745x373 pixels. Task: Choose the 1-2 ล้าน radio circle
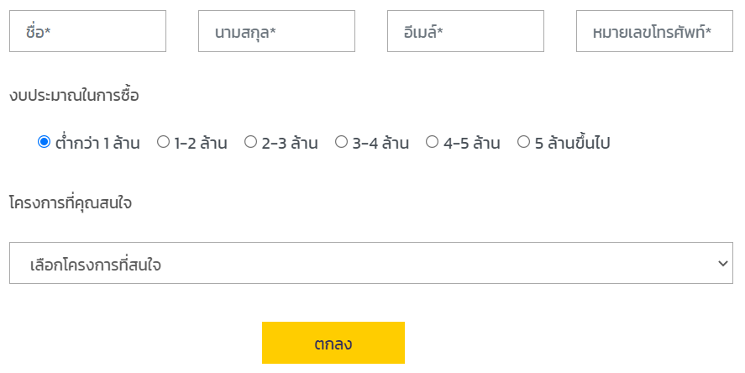163,142
